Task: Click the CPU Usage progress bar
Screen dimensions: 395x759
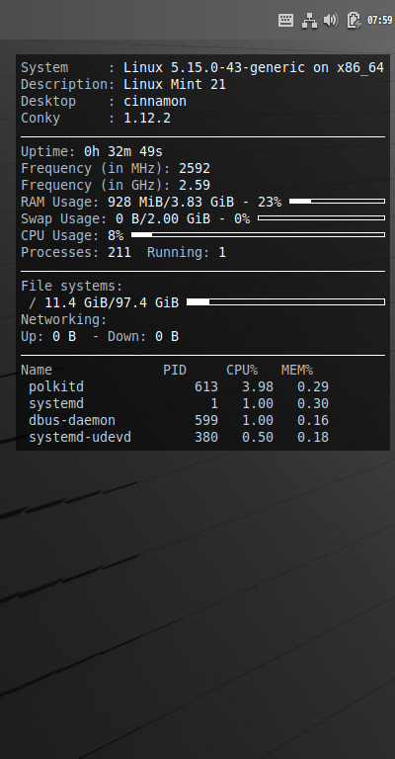Action: (258, 235)
